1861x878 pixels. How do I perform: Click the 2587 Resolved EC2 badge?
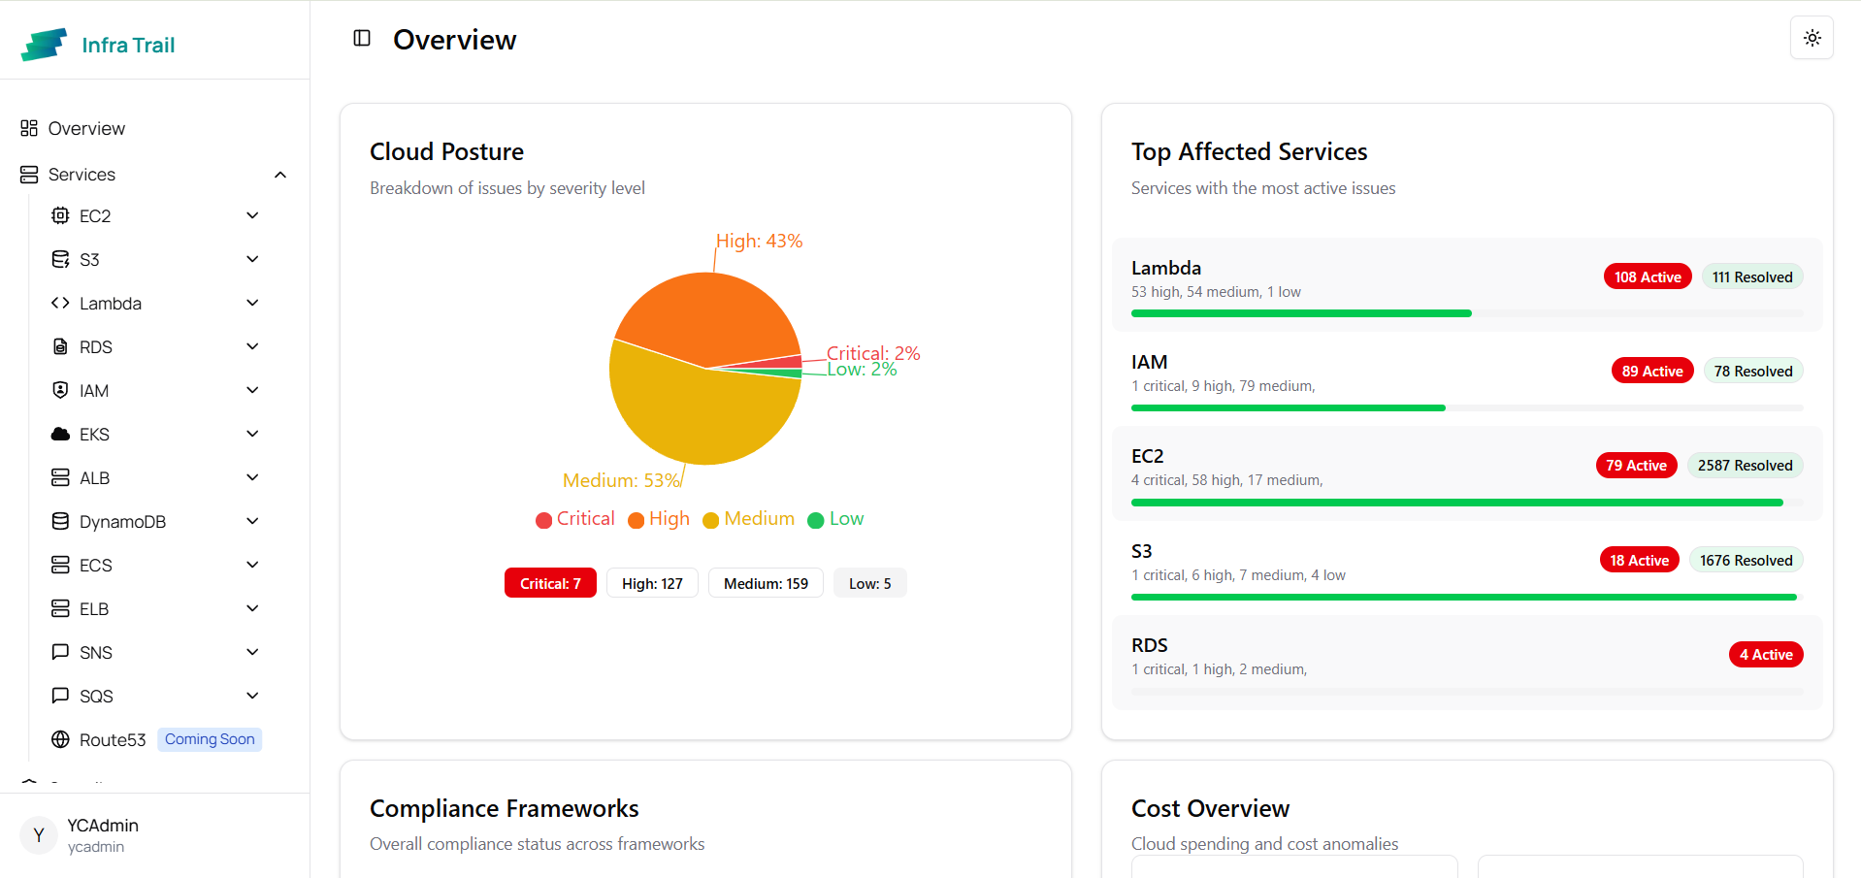(1745, 465)
